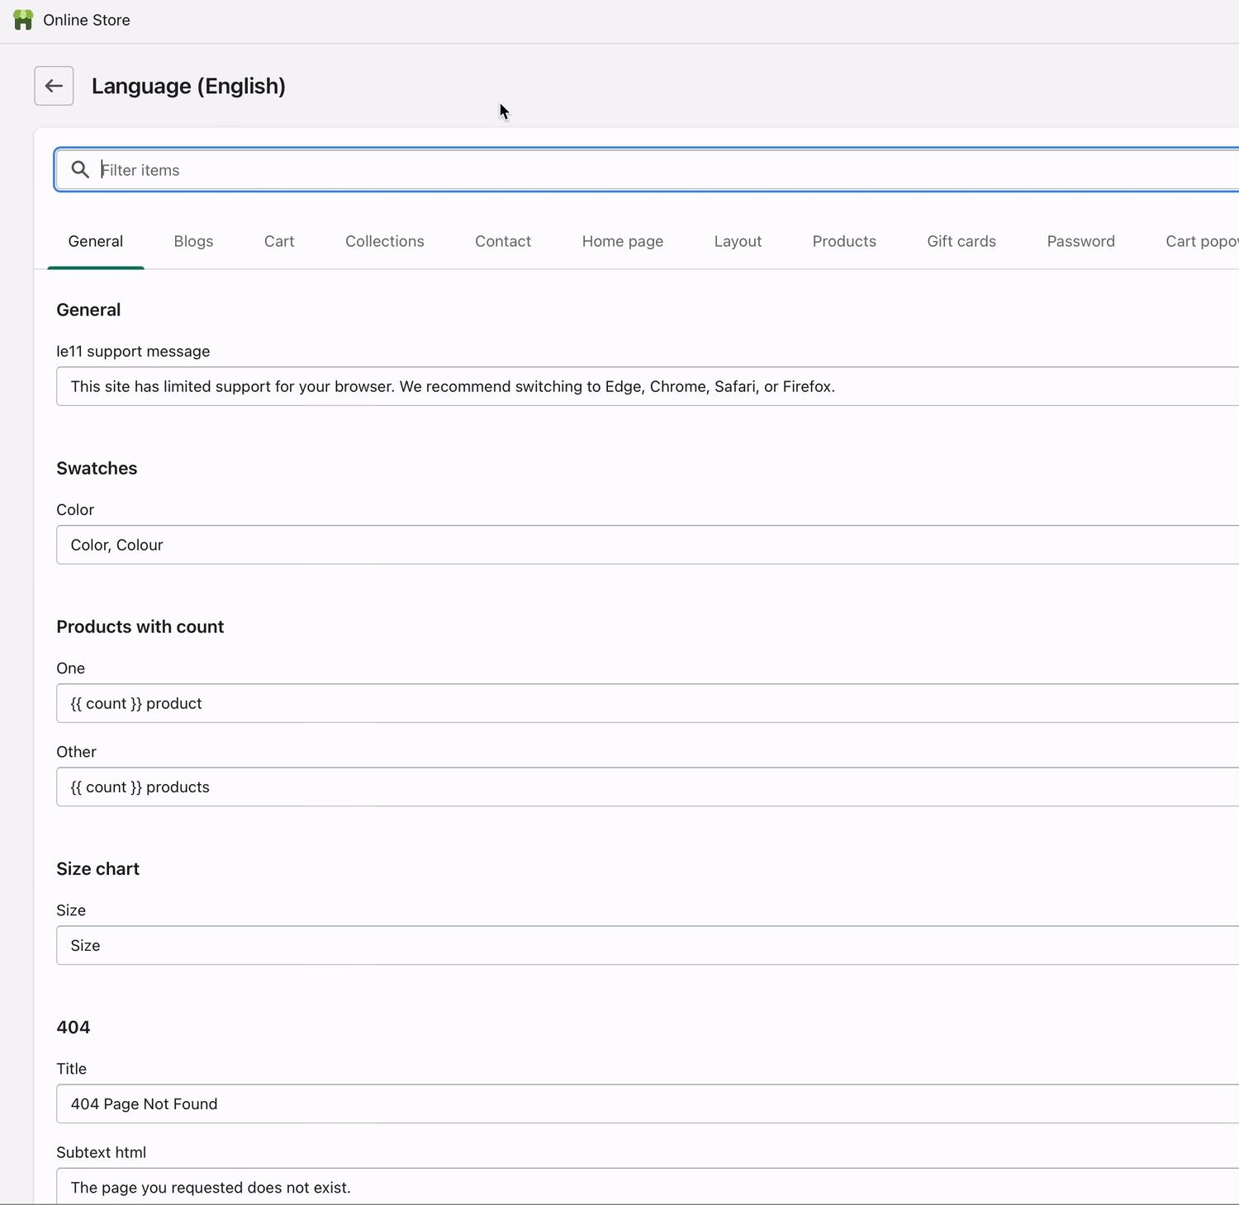Screen dimensions: 1239x1205
Task: Click the Other products count field
Action: pos(644,787)
